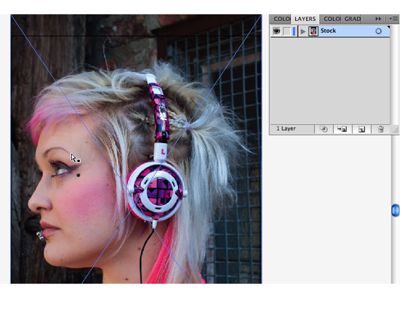Switch to the GRAD tab
The image size is (407, 317).
(352, 19)
